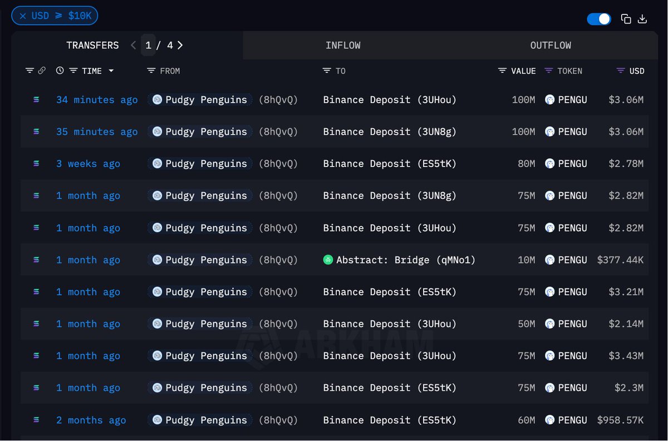Click PENGU token in the $3.06M 34-minute row
This screenshot has height=441, width=668.
click(566, 100)
